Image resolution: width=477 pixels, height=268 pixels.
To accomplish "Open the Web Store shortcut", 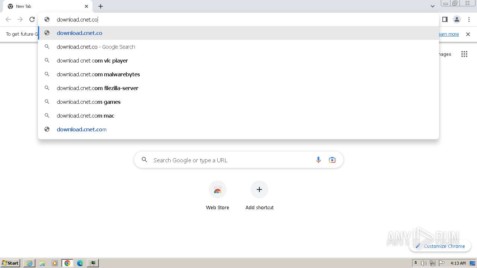I will tap(218, 195).
